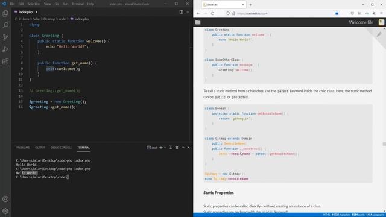Screen dimensions: 386x217
Task: Open the Go menu in VS Code
Action: 57,4
